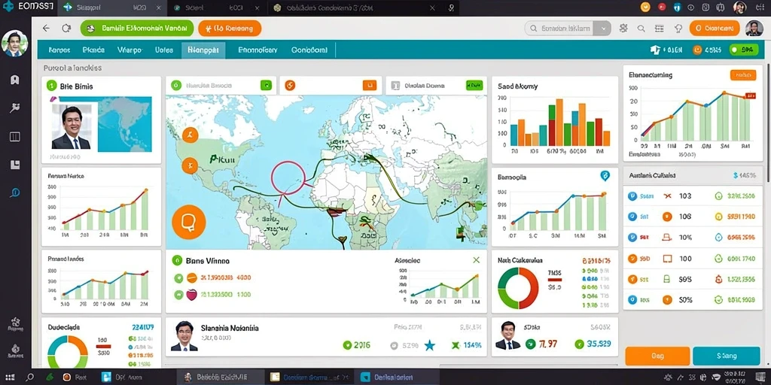Click the refresh icon beside the back arrow
Viewport: 771px width, 385px height.
point(66,29)
